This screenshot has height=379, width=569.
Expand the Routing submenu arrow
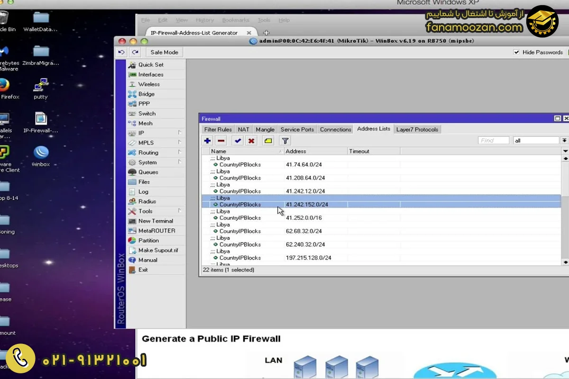(180, 153)
